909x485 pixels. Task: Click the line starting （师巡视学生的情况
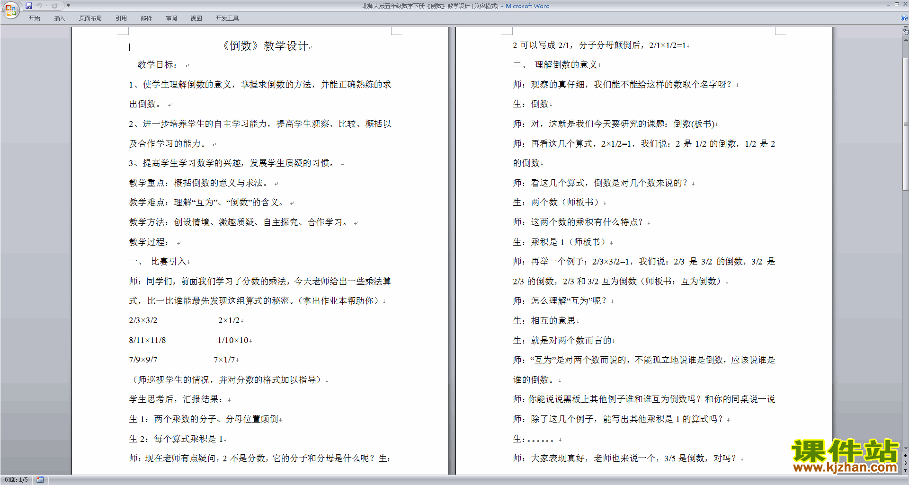[x=227, y=379]
